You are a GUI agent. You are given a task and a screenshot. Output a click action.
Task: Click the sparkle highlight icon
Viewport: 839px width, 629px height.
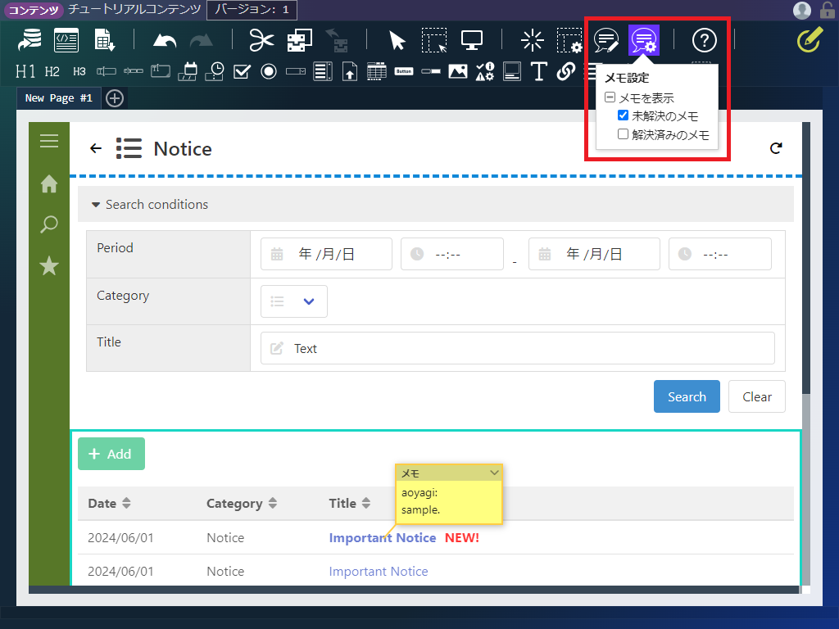coord(532,40)
